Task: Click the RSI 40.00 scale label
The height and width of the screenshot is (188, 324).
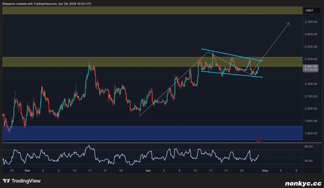Action: pos(308,161)
